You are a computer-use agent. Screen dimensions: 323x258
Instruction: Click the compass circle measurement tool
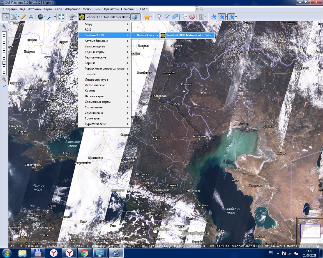click(31, 17)
